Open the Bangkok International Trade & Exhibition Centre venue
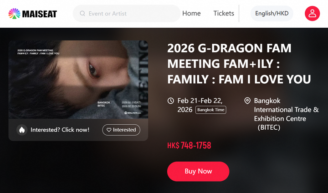This screenshot has width=328, height=193. (x=286, y=114)
